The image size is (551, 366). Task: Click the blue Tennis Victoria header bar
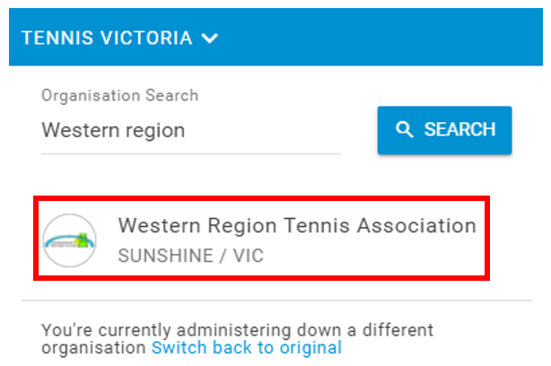(275, 37)
